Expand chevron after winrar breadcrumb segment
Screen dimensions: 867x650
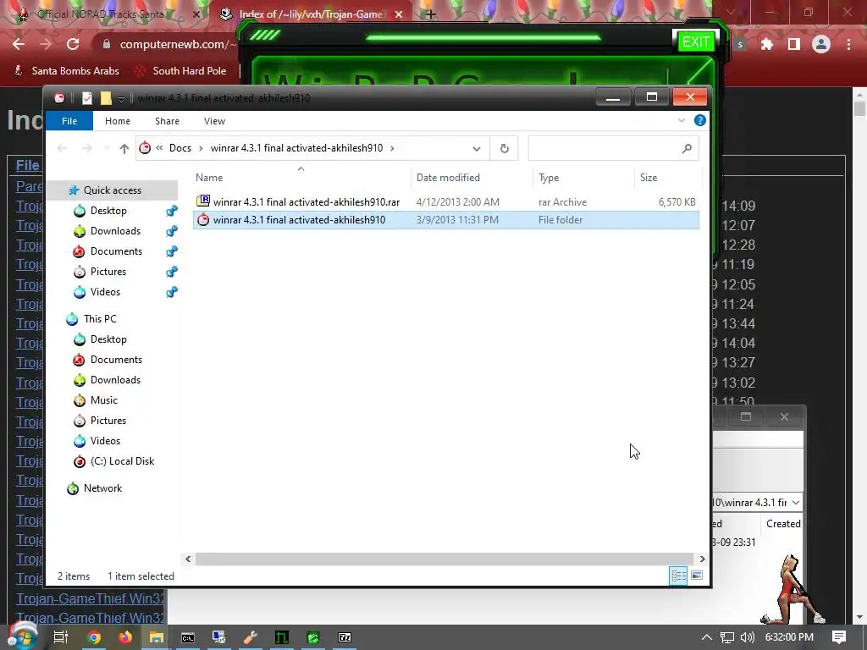click(392, 148)
